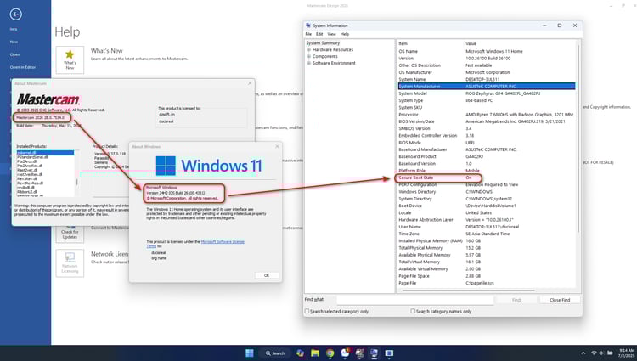Open the taskbar app showing a notification badge
The image size is (637, 361).
coord(345,353)
